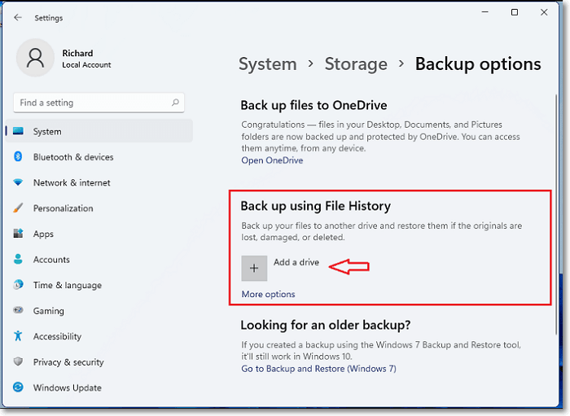
Task: Select Gaming from the sidebar
Action: [48, 311]
